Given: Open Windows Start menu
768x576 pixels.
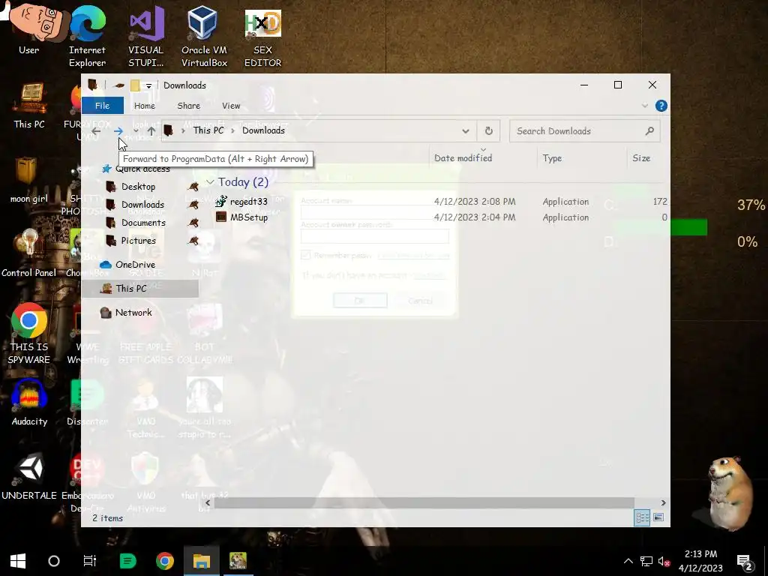Looking at the screenshot, I should (x=18, y=561).
